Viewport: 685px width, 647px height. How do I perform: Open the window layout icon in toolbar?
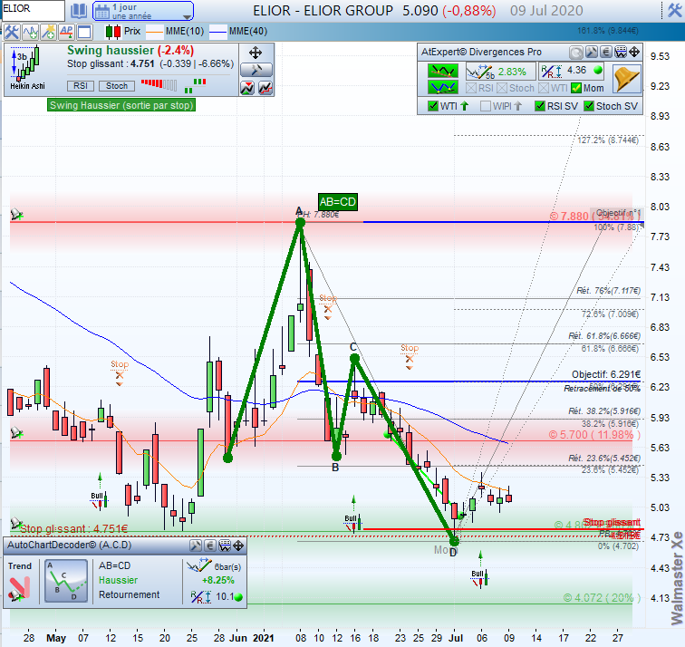(x=84, y=32)
